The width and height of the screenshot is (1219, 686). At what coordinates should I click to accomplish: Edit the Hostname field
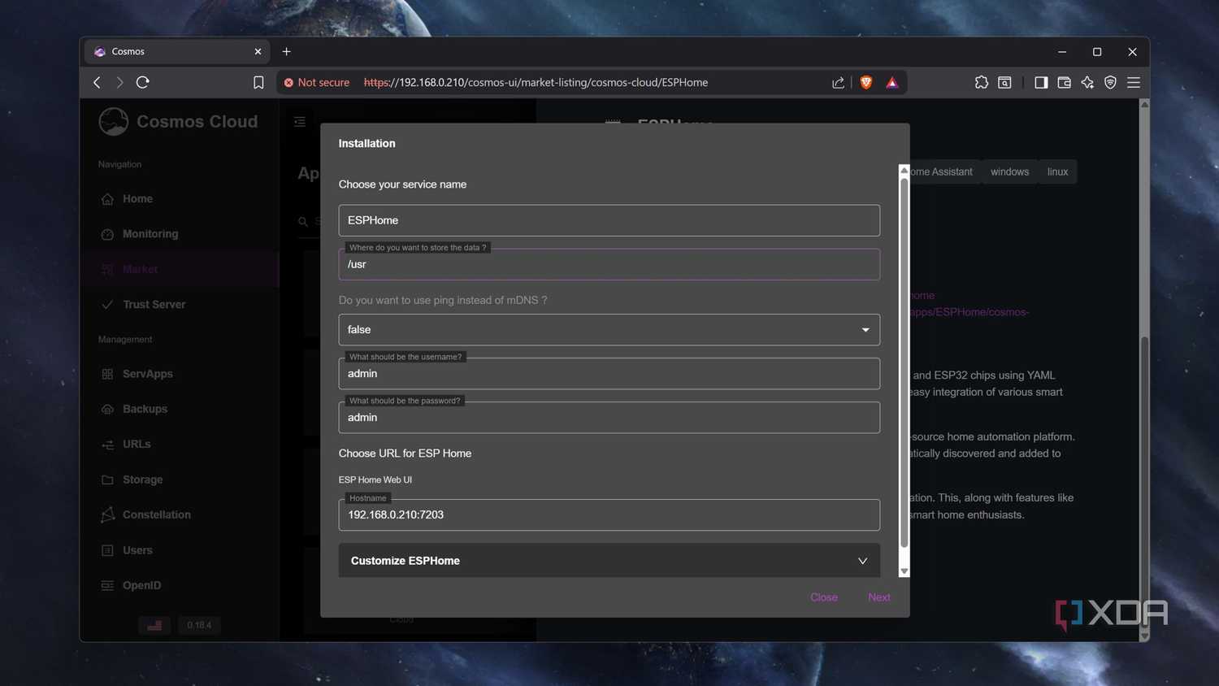609,514
